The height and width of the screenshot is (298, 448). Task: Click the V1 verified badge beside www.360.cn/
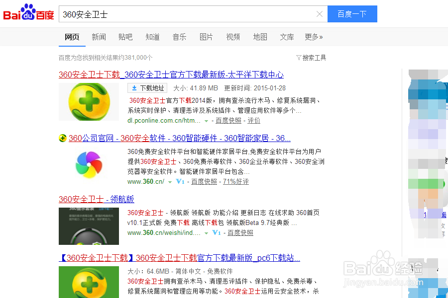coord(180,181)
